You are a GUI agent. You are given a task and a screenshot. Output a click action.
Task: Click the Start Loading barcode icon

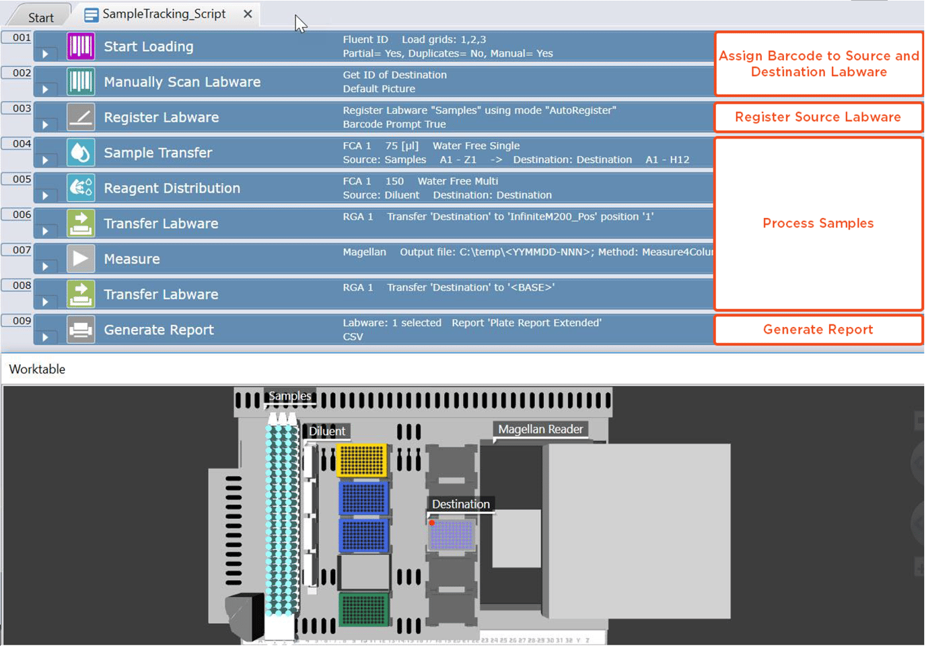(81, 46)
